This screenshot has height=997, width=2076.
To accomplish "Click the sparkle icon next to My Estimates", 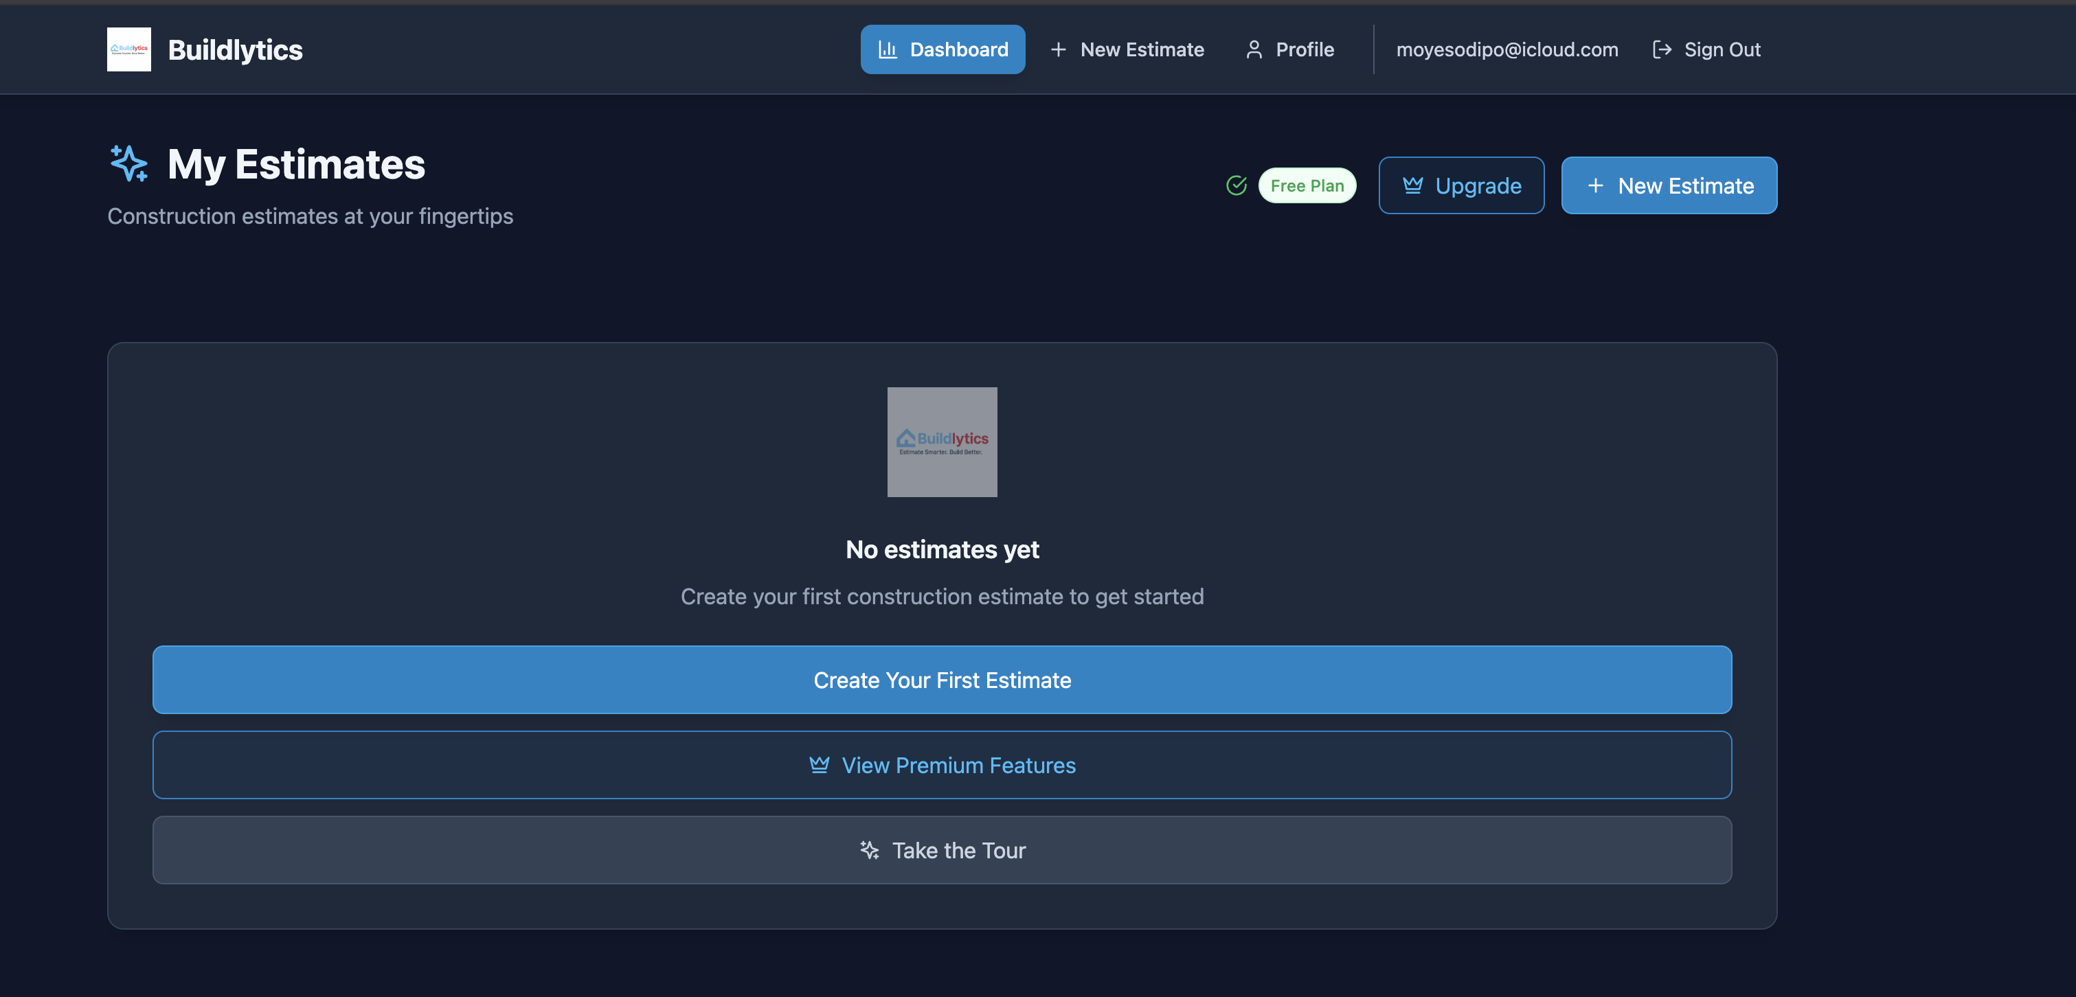I will tap(129, 163).
